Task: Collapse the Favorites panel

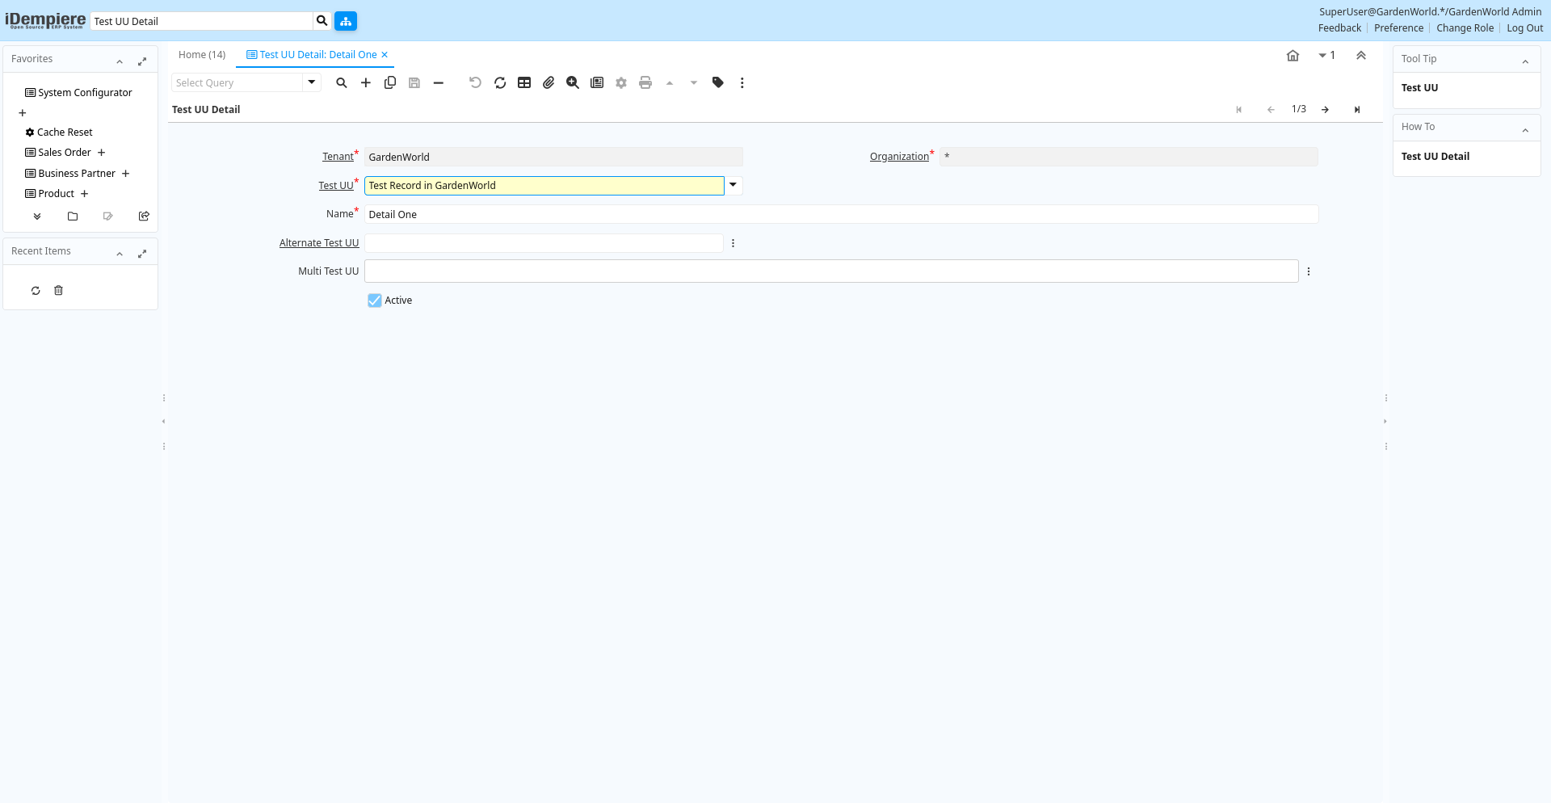Action: click(x=120, y=61)
